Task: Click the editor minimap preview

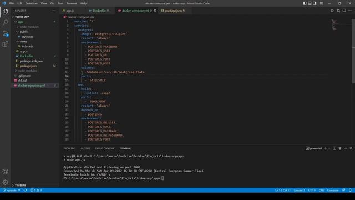Action: click(x=334, y=24)
